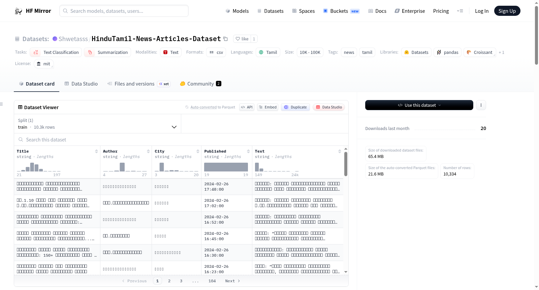Viewport: 539px width, 290px height.
Task: Expand the navigation more-menu icon
Action: click(x=460, y=11)
